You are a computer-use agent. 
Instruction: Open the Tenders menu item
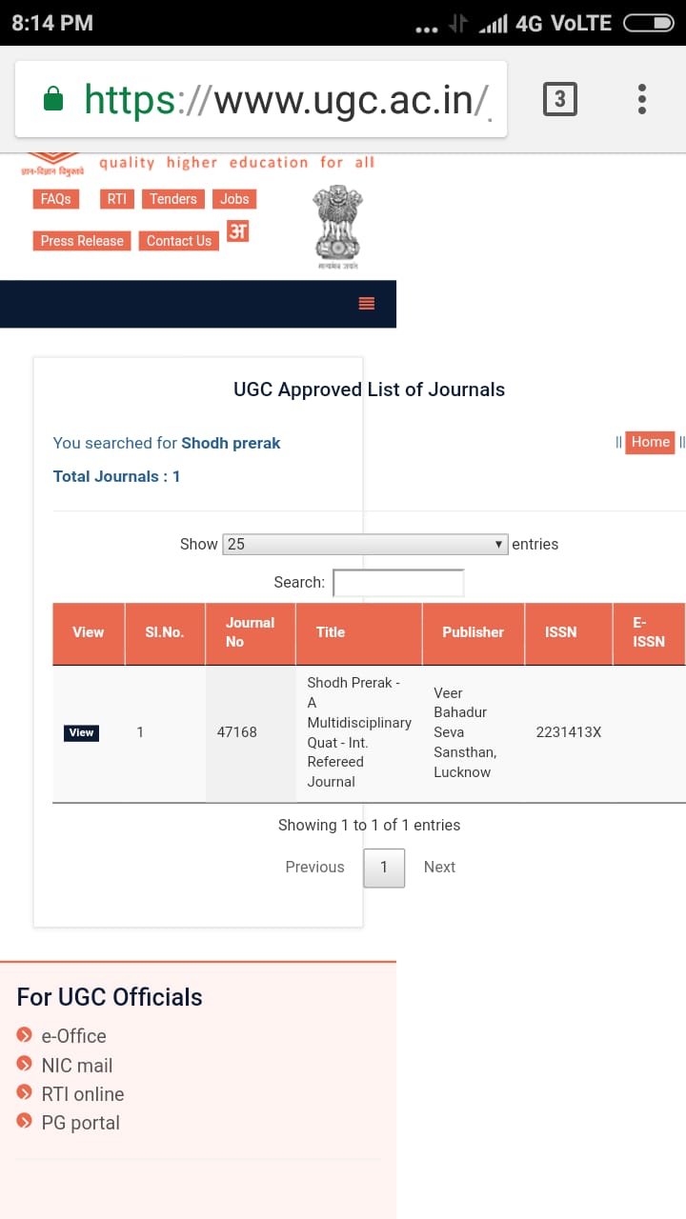pyautogui.click(x=173, y=199)
